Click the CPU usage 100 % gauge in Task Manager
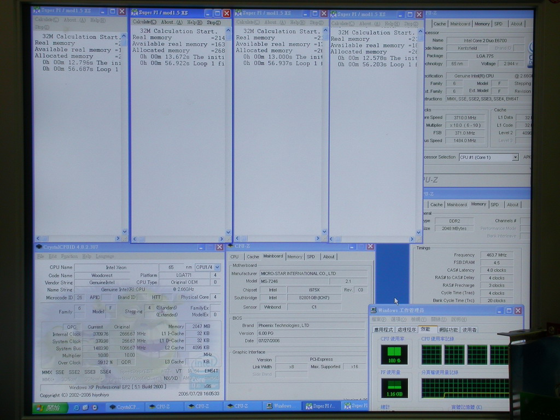560x420 pixels. (394, 354)
